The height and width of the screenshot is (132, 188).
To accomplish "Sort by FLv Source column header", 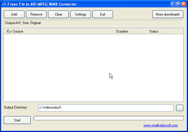I will (x=59, y=31).
